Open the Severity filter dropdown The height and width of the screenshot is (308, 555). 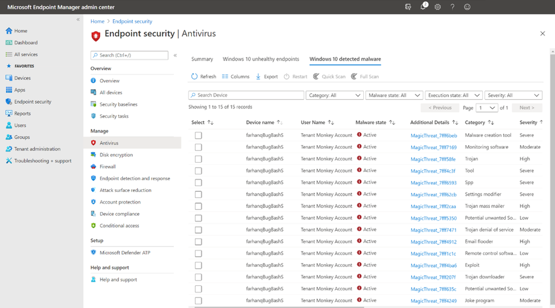point(513,95)
